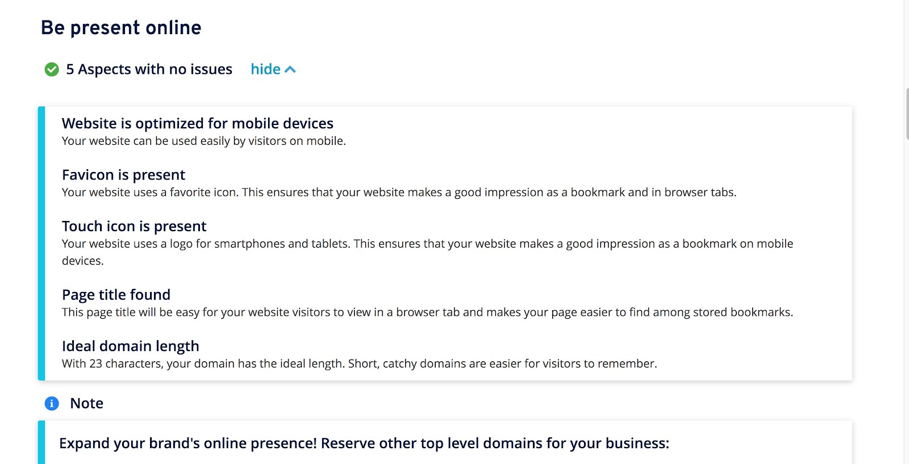Click the Note section header
The height and width of the screenshot is (464, 909).
tap(86, 403)
